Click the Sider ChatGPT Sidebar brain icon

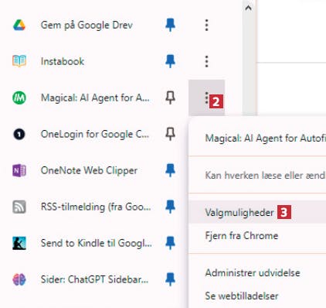[x=19, y=279]
